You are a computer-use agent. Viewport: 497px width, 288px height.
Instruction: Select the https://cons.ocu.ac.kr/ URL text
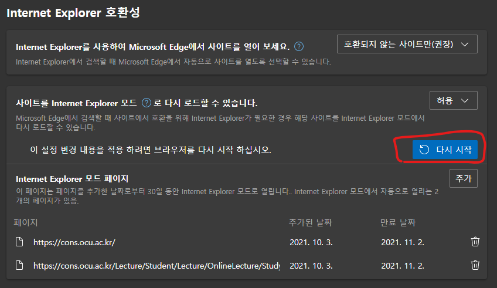click(x=74, y=242)
